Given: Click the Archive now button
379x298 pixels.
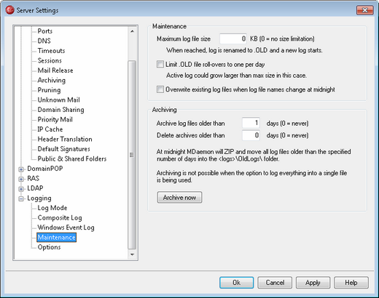Looking at the screenshot, I should [179, 198].
